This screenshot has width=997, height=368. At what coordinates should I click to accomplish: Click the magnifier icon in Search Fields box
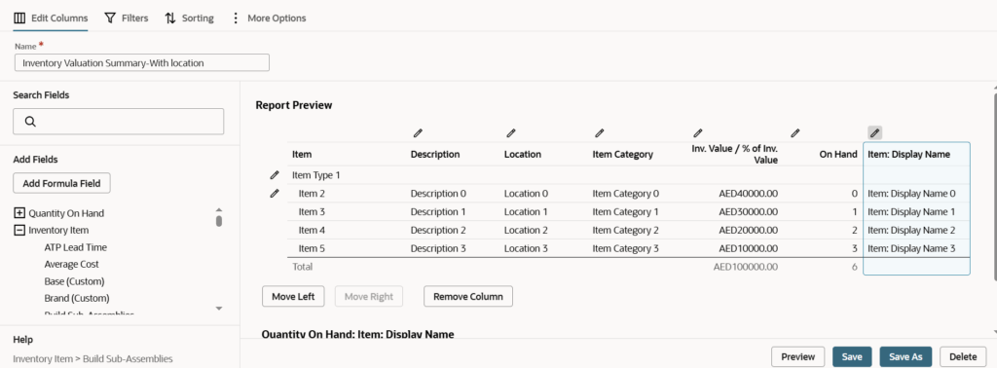tap(30, 122)
